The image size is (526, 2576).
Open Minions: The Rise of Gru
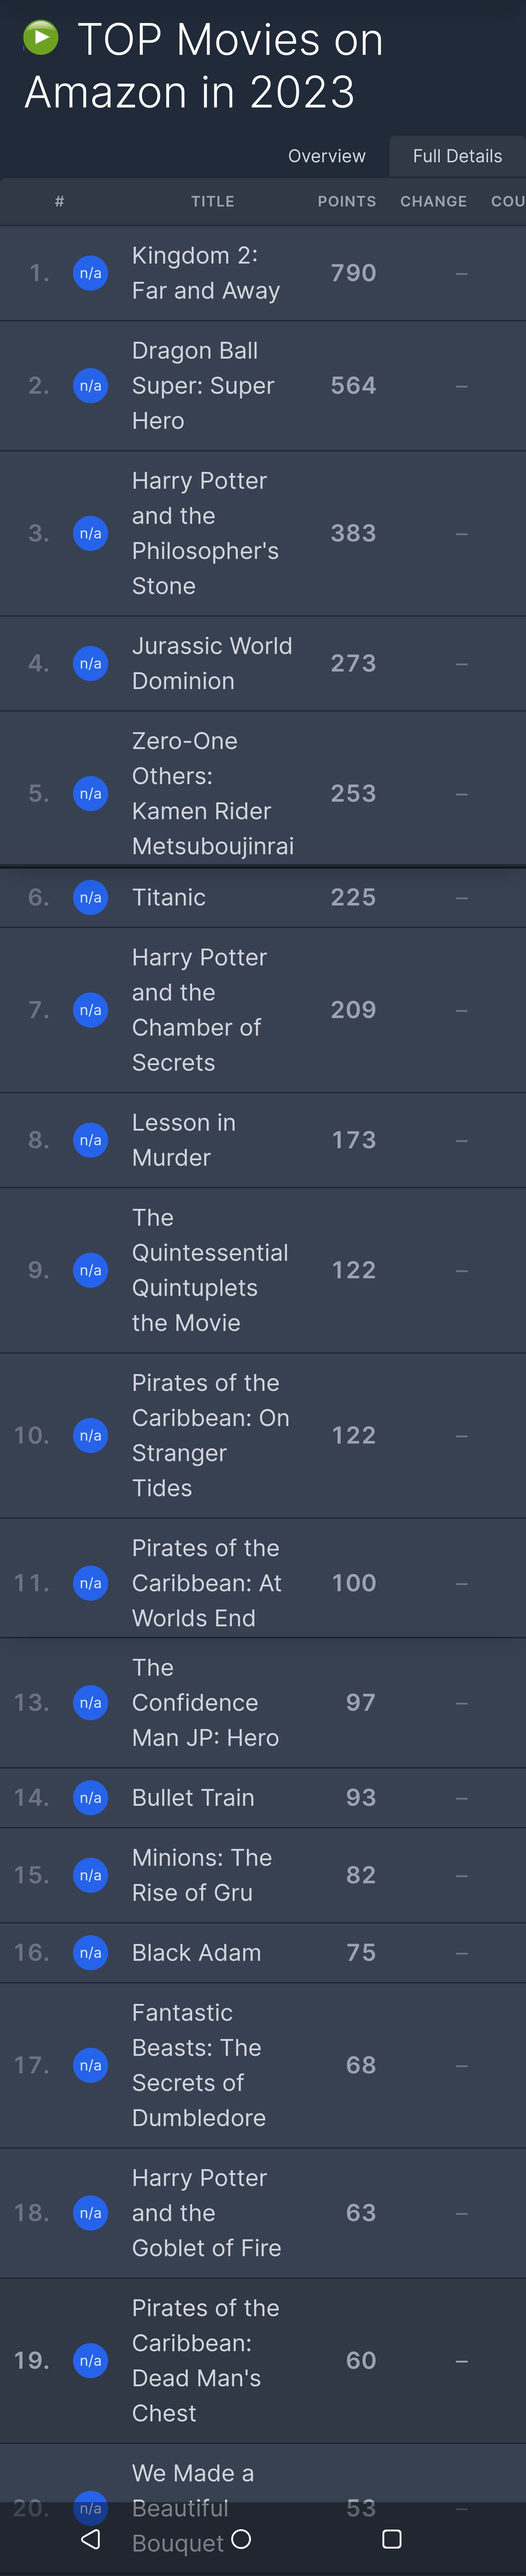[x=202, y=1874]
